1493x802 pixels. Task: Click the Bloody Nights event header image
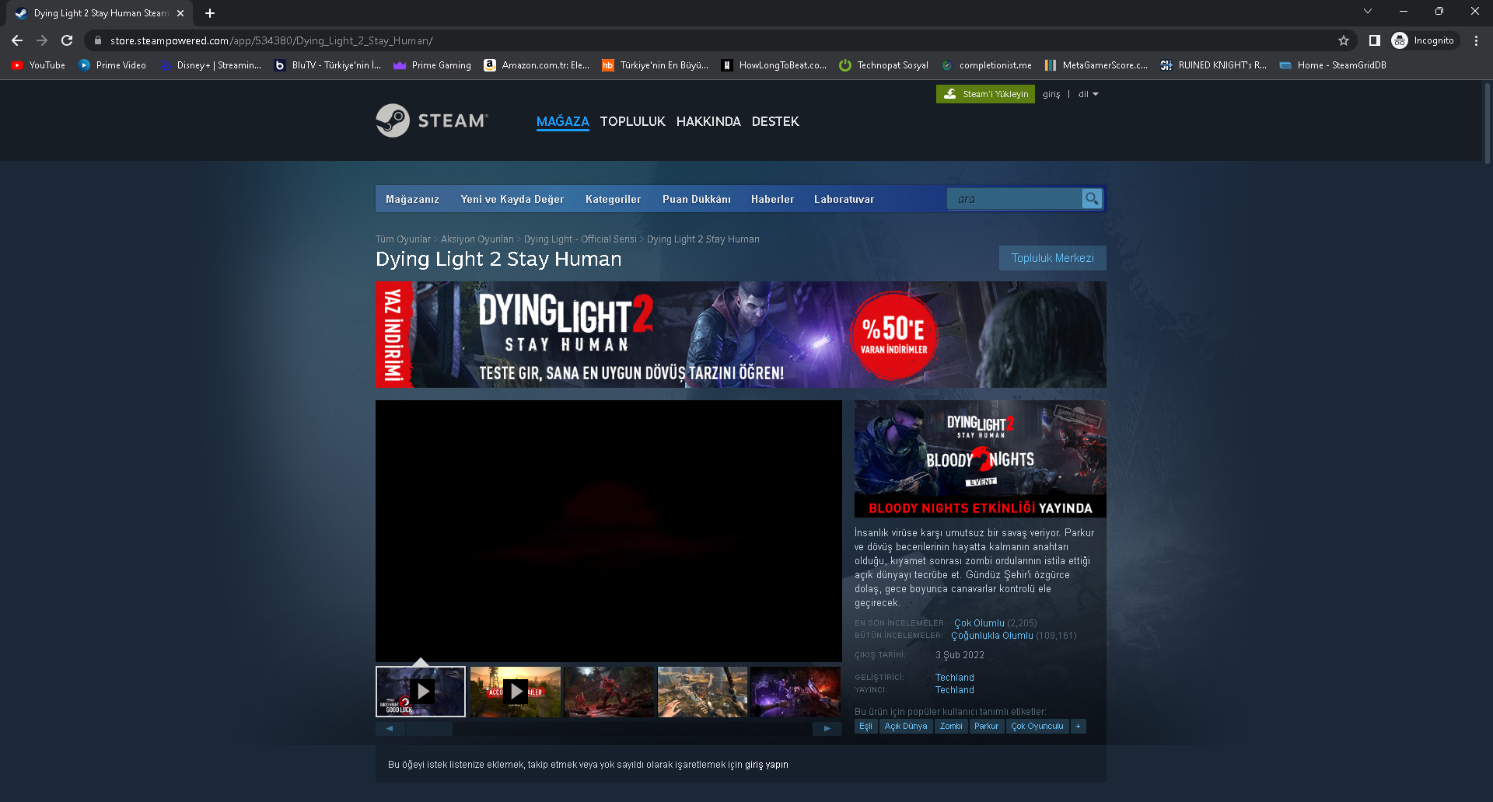point(980,459)
